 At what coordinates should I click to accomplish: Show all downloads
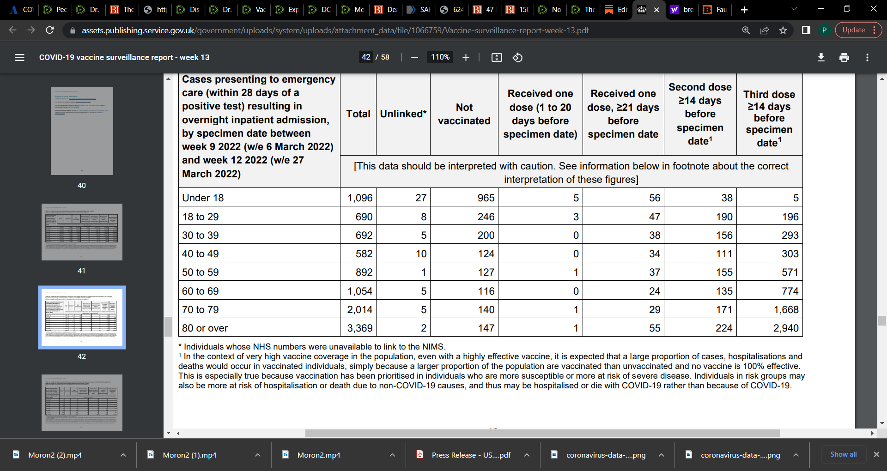point(844,454)
